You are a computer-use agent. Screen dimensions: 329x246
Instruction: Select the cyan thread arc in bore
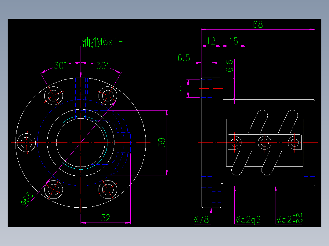(107, 142)
